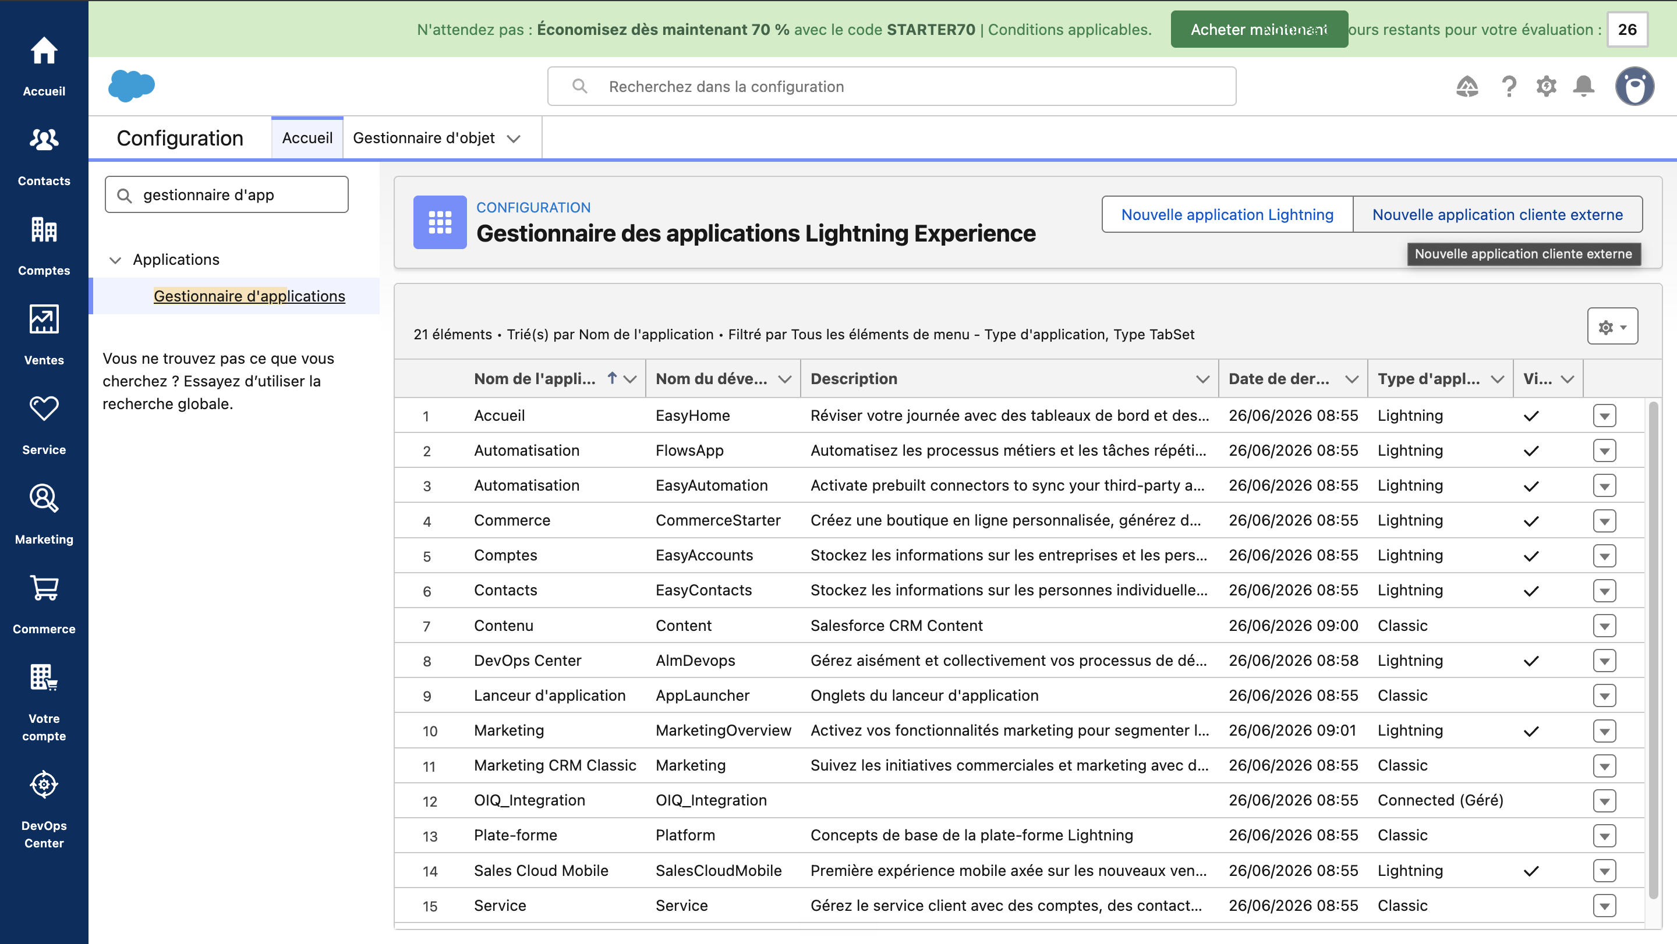Open row actions for OIQ_Integration

(1604, 800)
